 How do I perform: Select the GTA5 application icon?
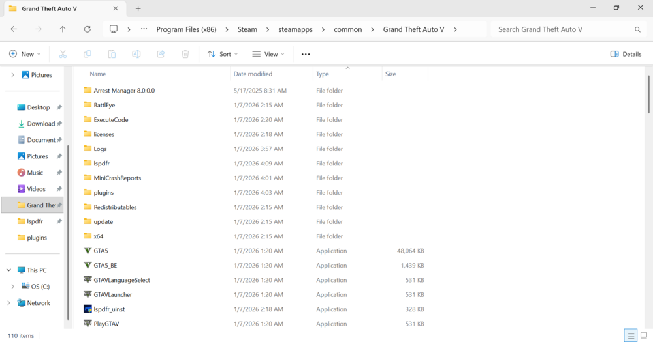(88, 251)
